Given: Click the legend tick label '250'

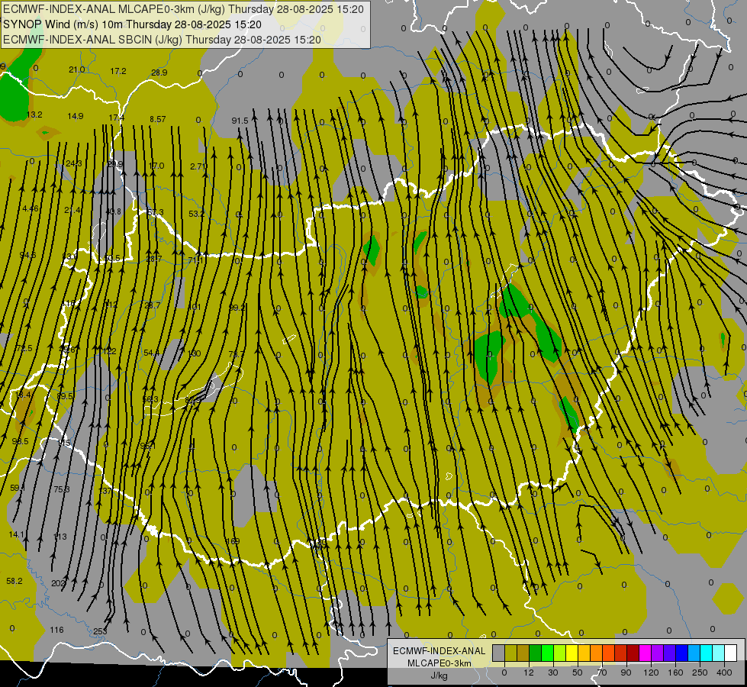Looking at the screenshot, I should coord(700,672).
